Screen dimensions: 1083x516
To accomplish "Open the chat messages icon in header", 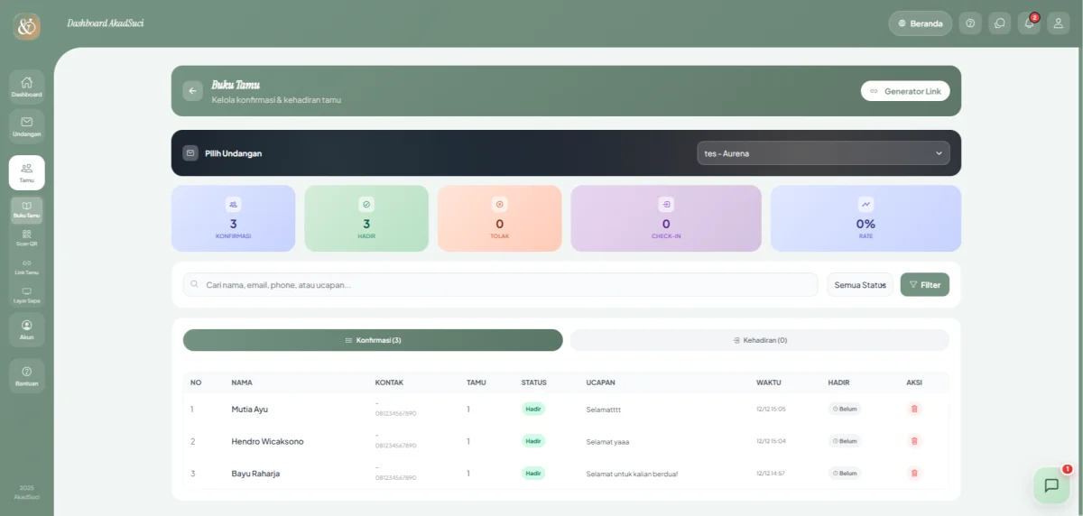I will click(999, 23).
